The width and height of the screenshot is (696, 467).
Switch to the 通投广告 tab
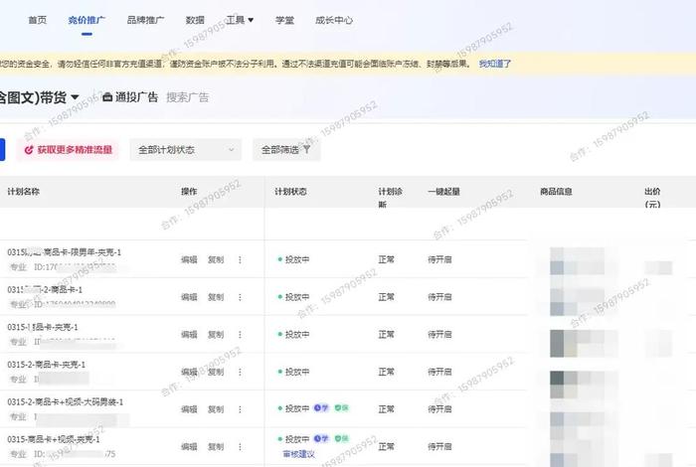(130, 97)
